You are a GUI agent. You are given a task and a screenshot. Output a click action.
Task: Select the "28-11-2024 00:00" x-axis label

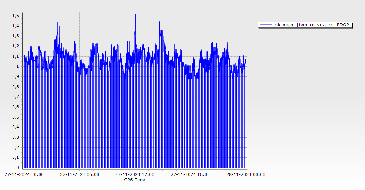pyautogui.click(x=246, y=175)
